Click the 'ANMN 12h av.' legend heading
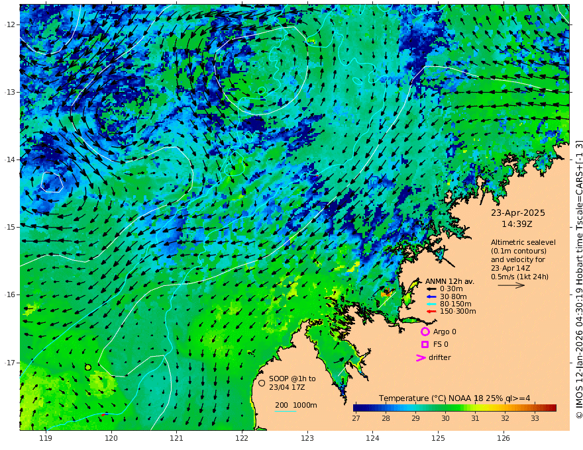Screen dimensions: 583x450 (x=450, y=281)
